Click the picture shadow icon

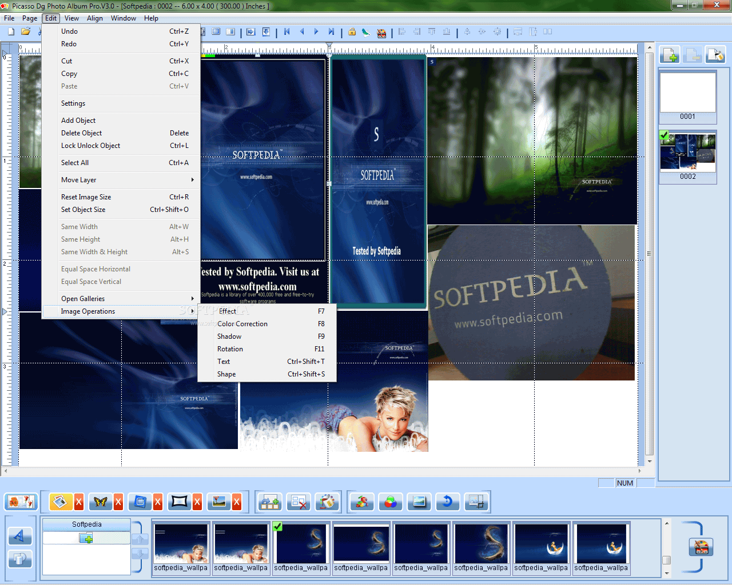point(419,502)
